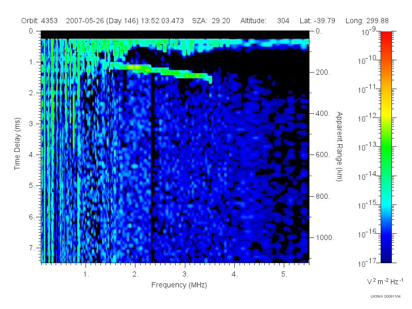This screenshot has width=412, height=309.
Task: Click the '10-12' colorbar label
Action: pyautogui.click(x=367, y=118)
